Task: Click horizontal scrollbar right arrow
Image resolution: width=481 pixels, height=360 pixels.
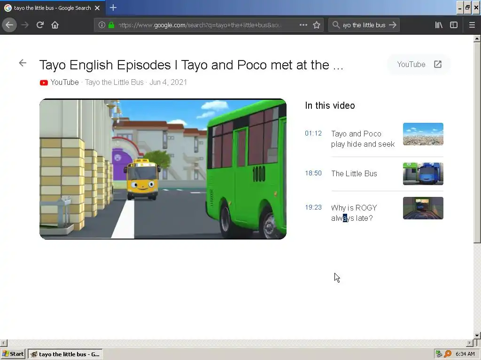Action: [470, 343]
